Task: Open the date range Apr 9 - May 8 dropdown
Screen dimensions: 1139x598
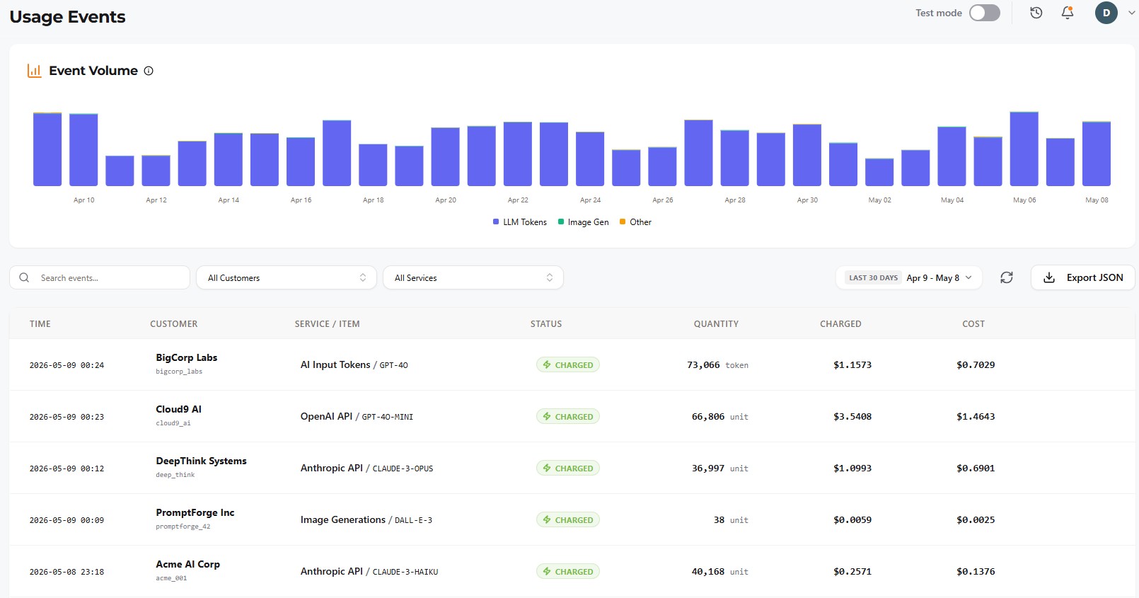Action: pyautogui.click(x=909, y=277)
